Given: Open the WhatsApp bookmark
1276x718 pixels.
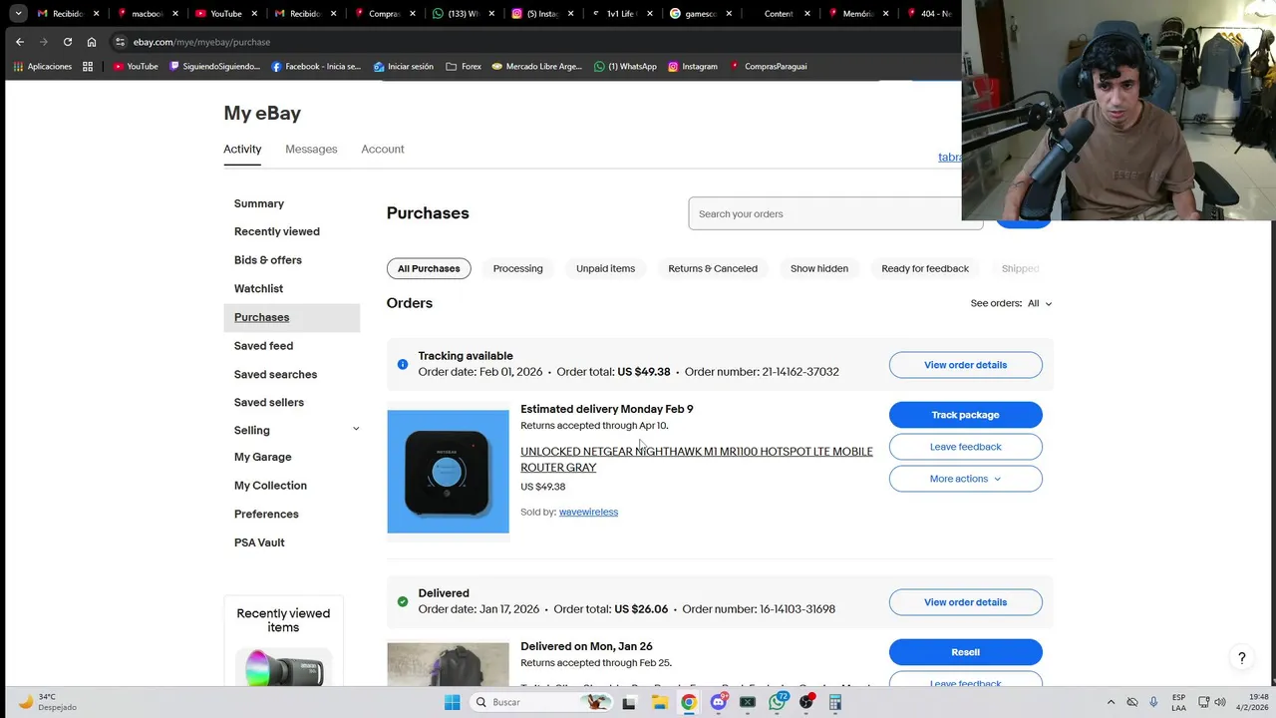Looking at the screenshot, I should pos(625,67).
